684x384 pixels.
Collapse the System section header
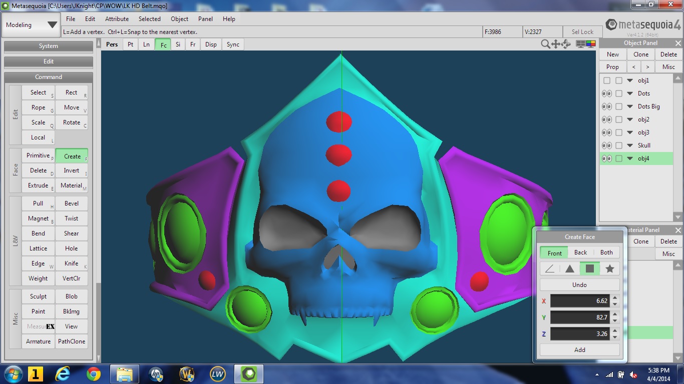pos(49,46)
